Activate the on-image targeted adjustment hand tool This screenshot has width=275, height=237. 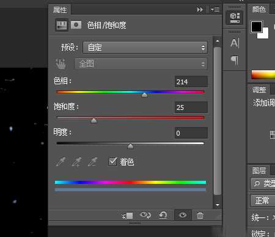[x=61, y=64]
